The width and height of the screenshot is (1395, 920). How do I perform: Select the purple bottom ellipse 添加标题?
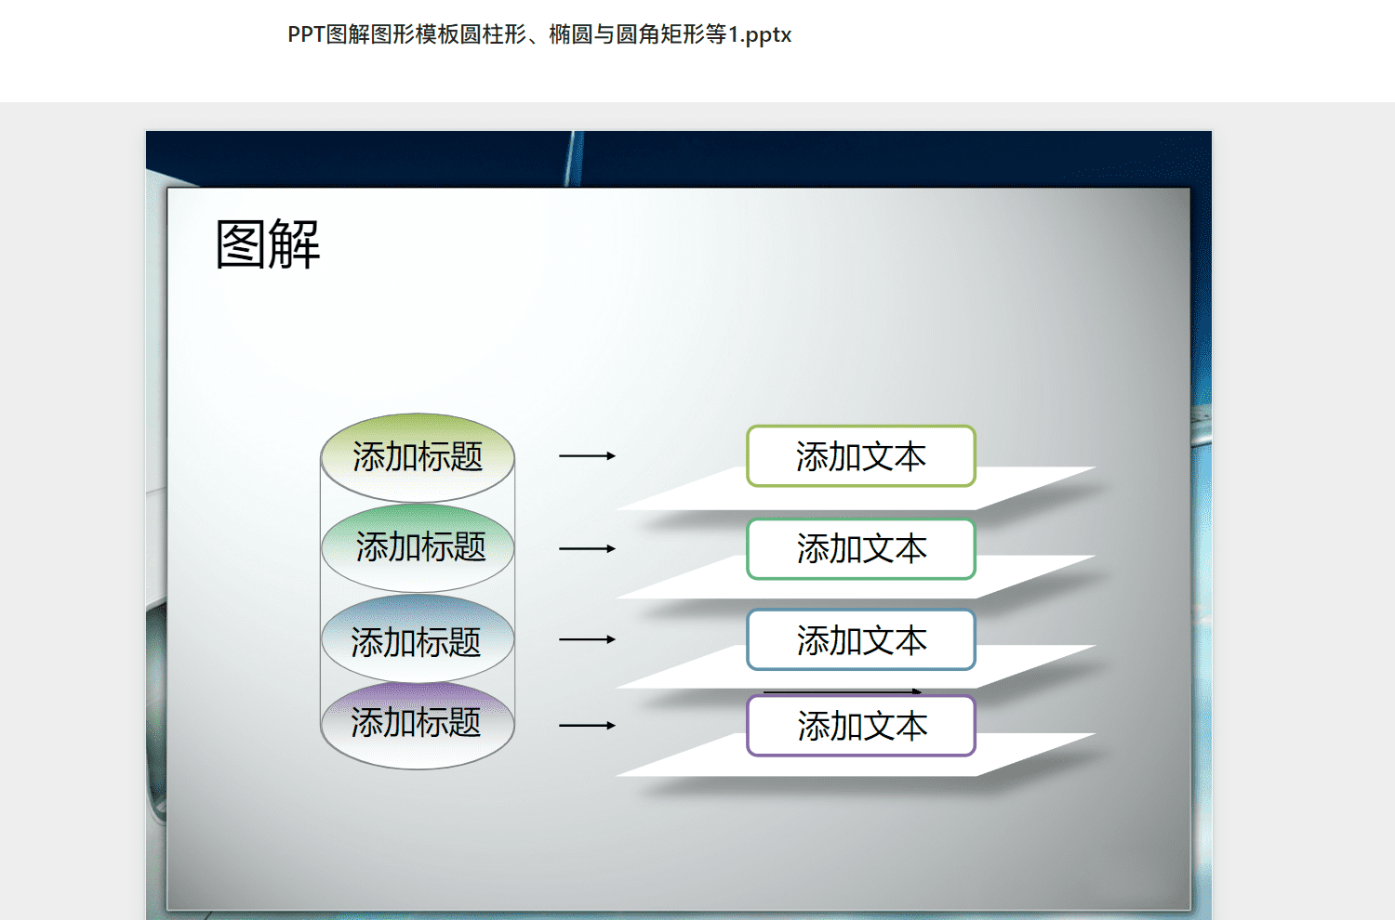pyautogui.click(x=418, y=726)
